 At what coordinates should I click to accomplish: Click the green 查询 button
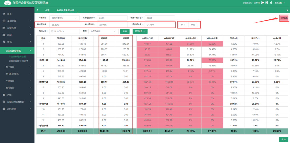(x=125, y=31)
